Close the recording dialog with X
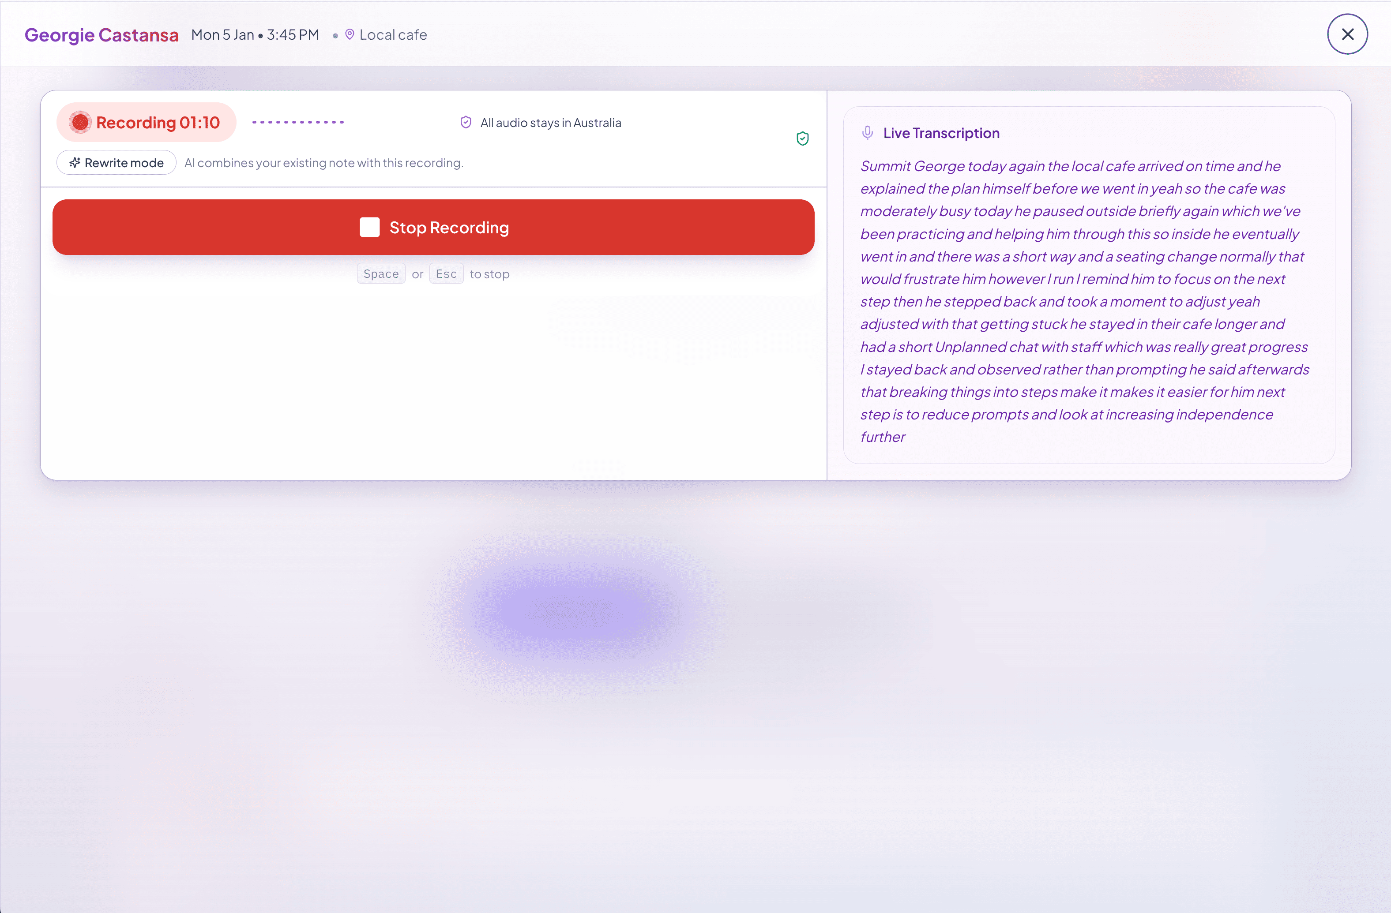 [1347, 34]
